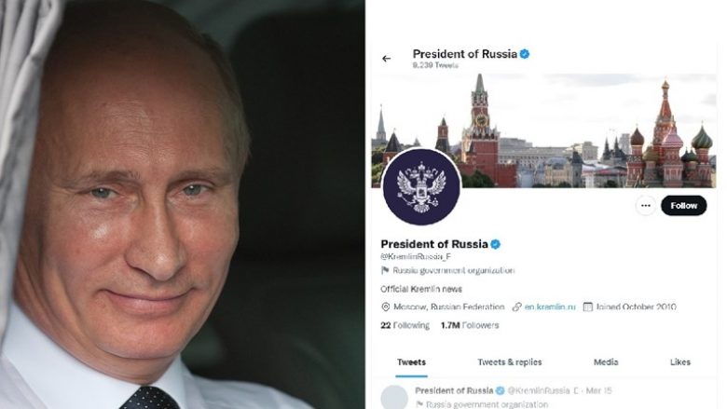The image size is (727, 409).
Task: Click the Follow button
Action: 683,206
